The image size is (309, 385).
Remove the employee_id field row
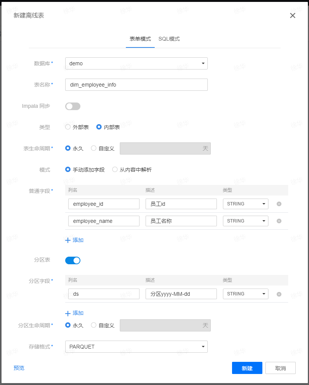point(279,204)
